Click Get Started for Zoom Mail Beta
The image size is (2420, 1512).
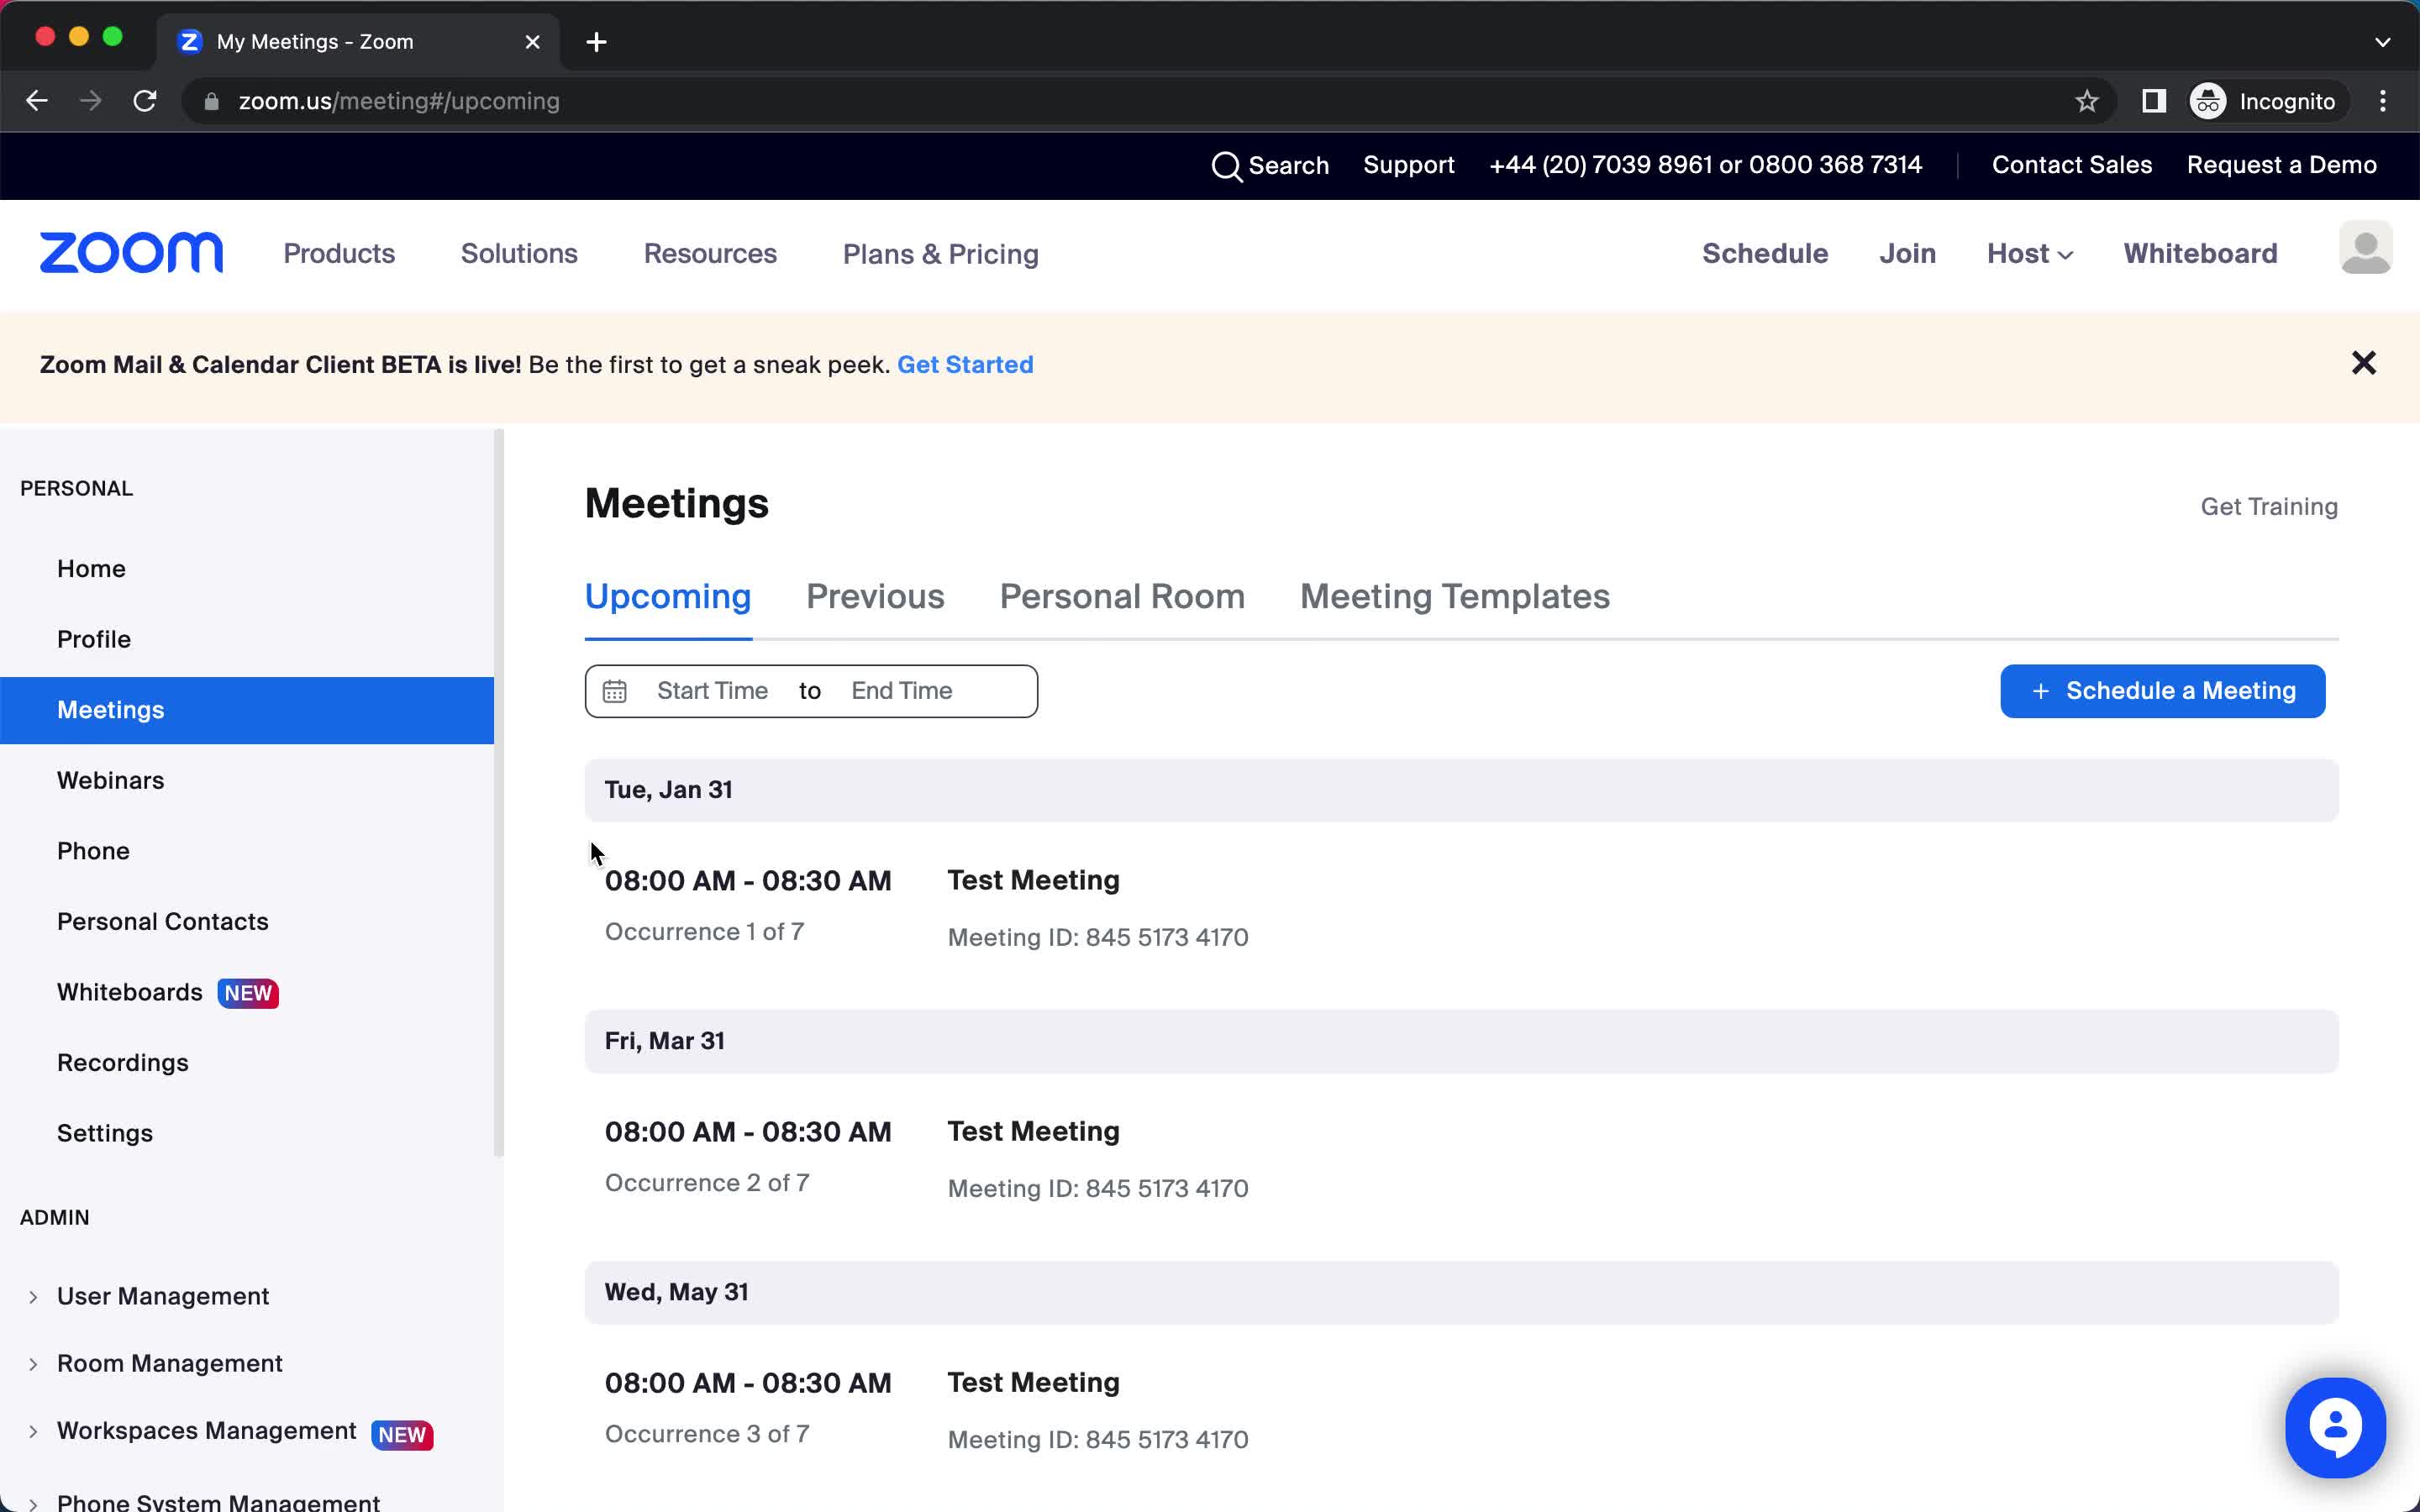pos(965,364)
